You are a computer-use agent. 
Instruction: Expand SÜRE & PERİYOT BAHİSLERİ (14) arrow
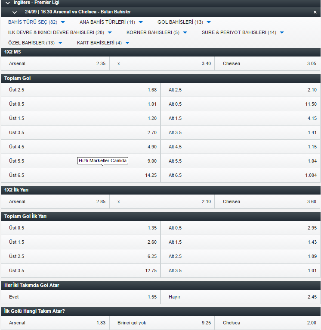(x=282, y=32)
